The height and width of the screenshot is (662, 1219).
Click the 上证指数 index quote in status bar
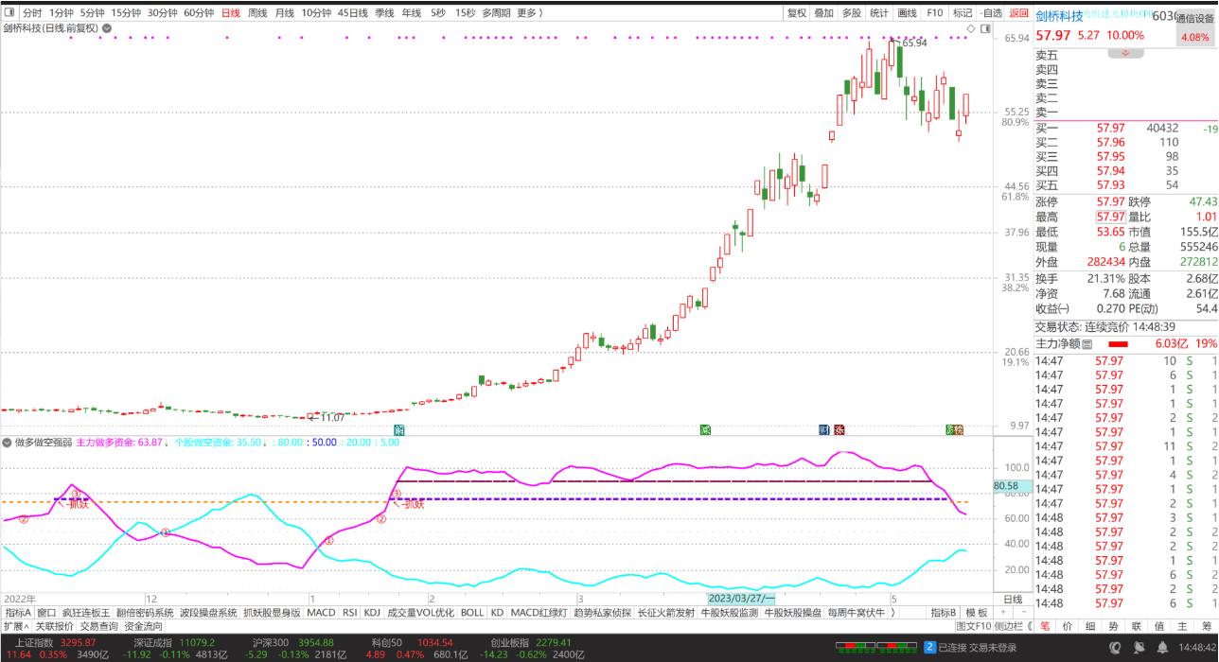pyautogui.click(x=36, y=642)
